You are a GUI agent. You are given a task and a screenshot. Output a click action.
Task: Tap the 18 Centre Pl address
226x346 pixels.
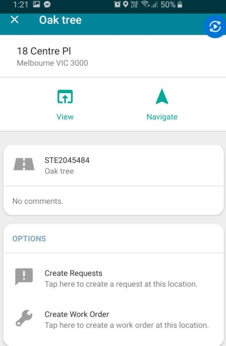pos(44,51)
